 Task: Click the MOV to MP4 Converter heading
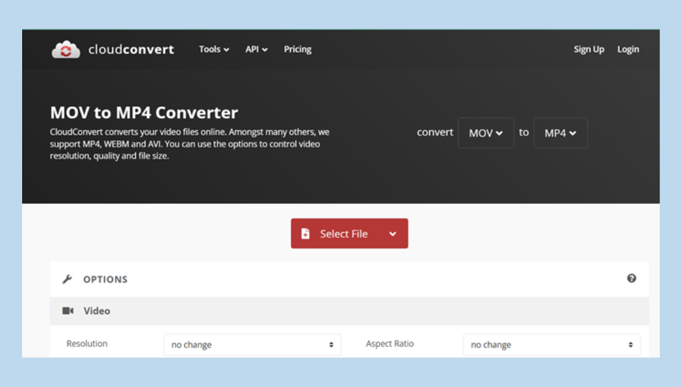[144, 112]
